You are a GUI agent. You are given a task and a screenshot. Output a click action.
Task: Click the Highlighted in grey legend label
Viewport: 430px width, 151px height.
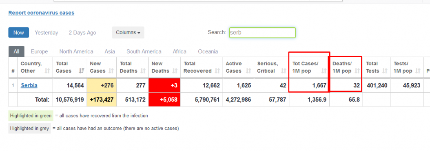pyautogui.click(x=30, y=128)
